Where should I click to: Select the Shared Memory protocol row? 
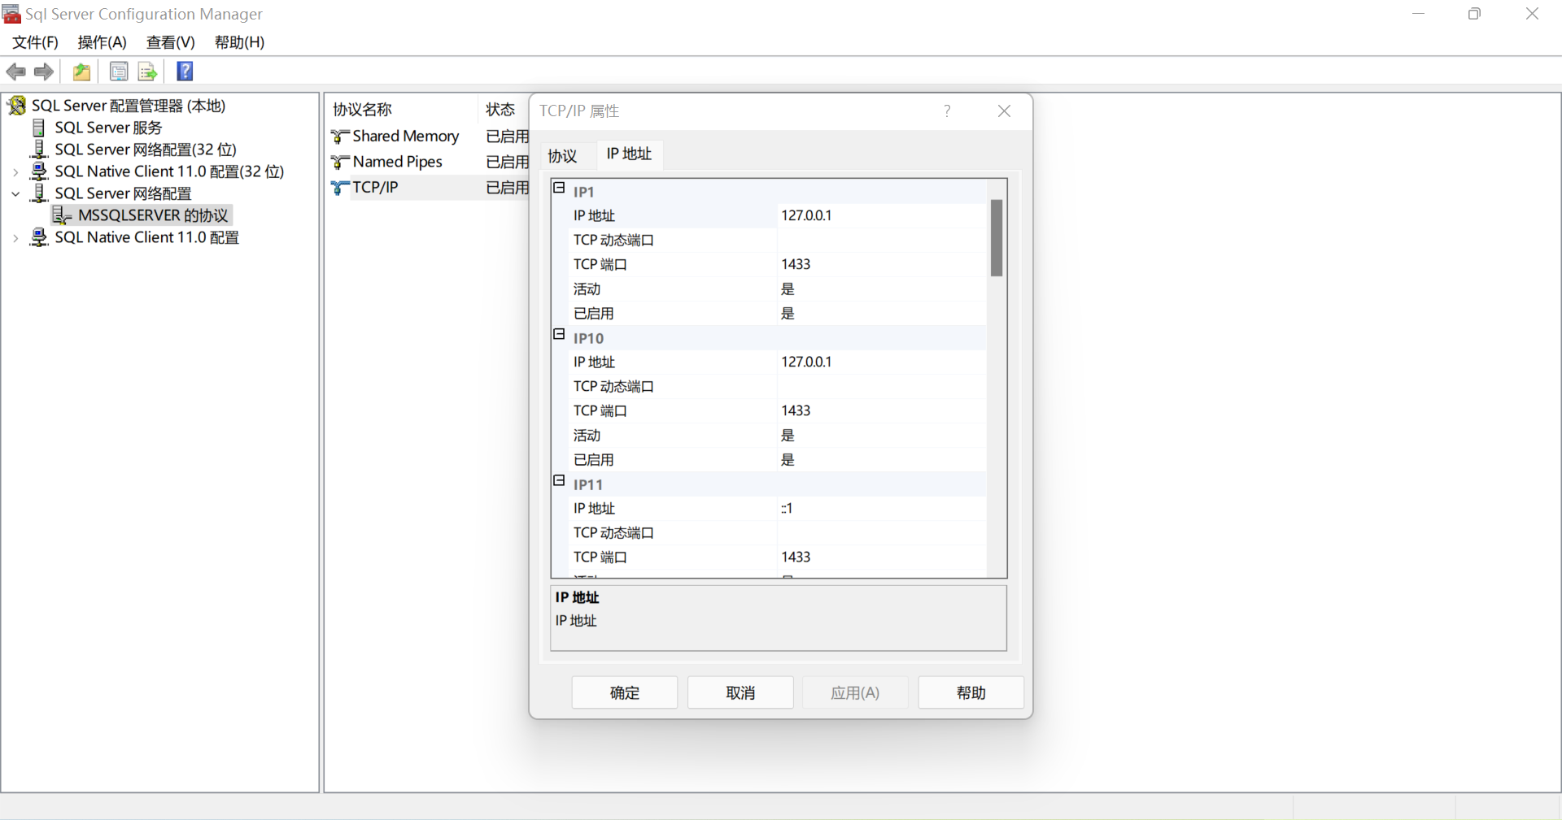click(430, 137)
